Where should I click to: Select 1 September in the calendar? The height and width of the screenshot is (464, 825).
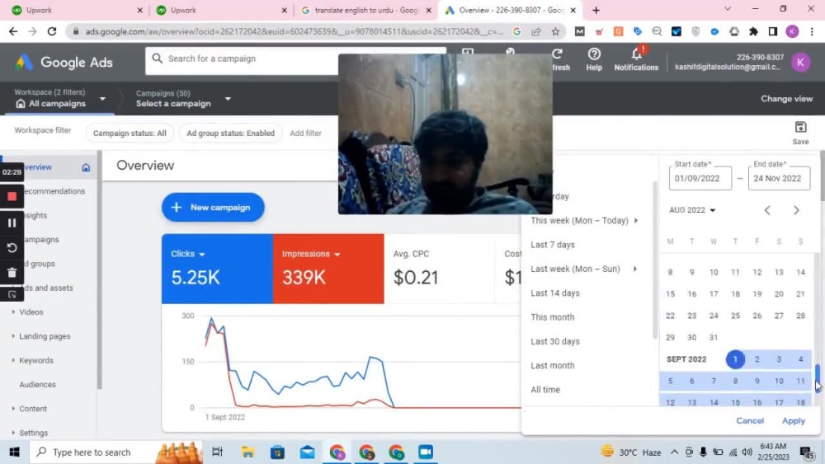coord(735,359)
